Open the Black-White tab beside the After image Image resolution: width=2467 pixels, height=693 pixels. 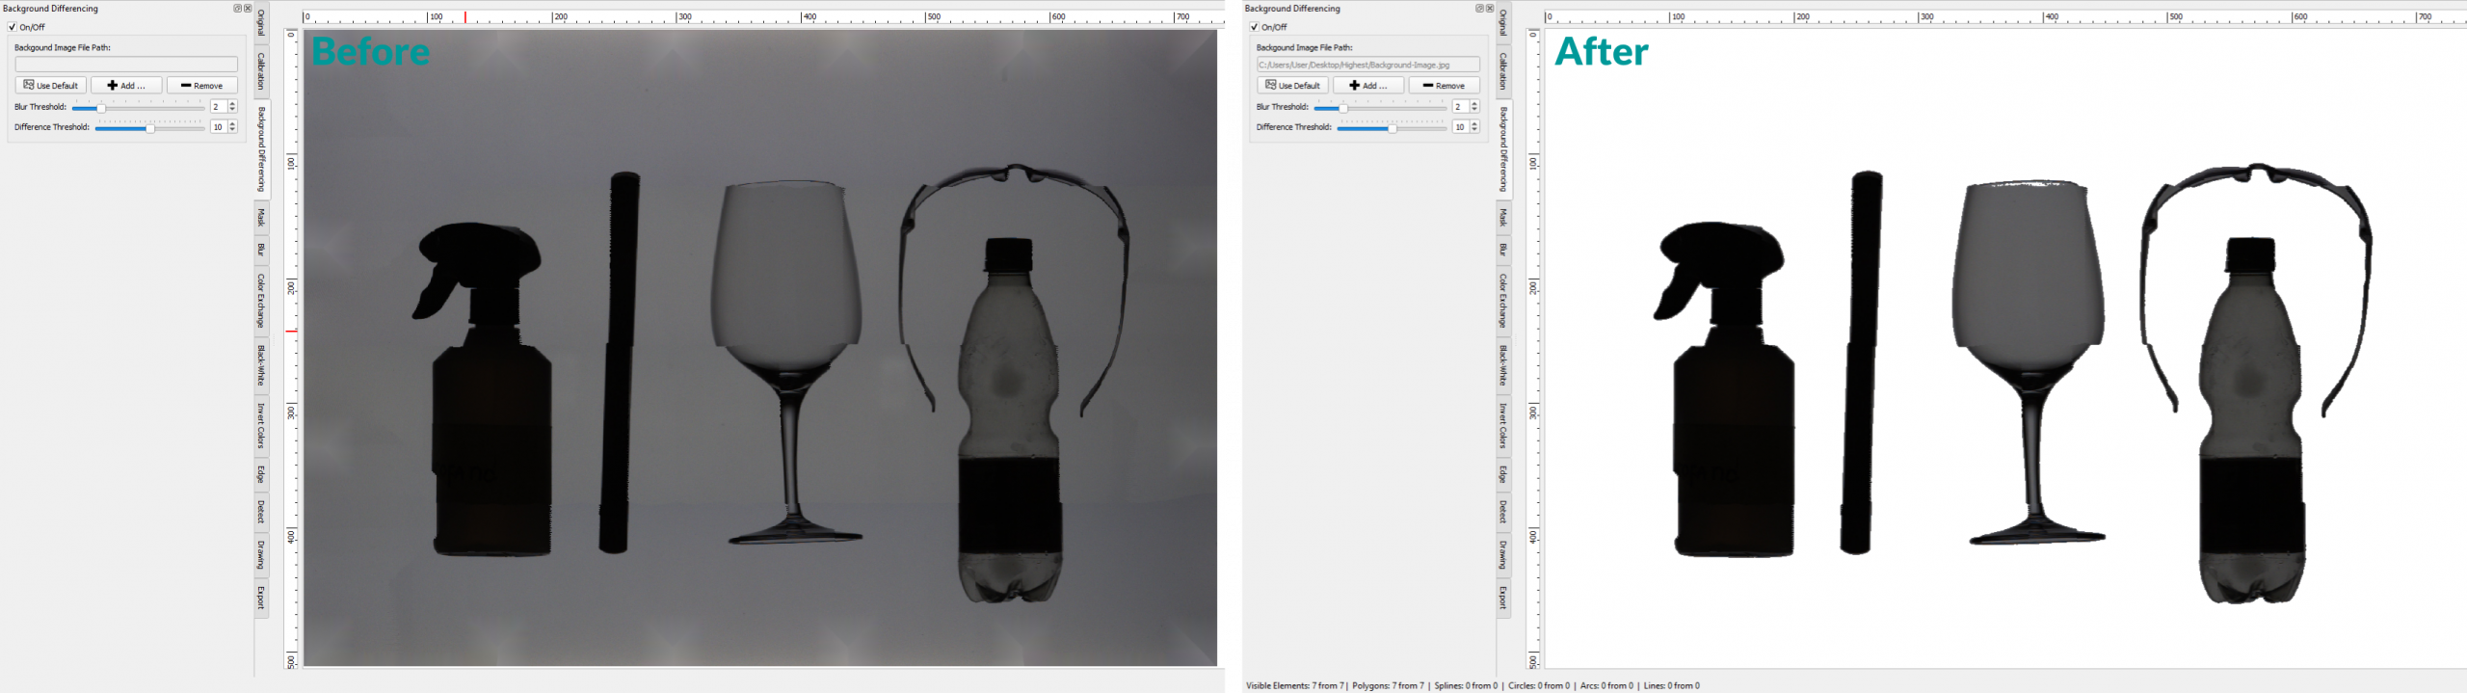1503,366
